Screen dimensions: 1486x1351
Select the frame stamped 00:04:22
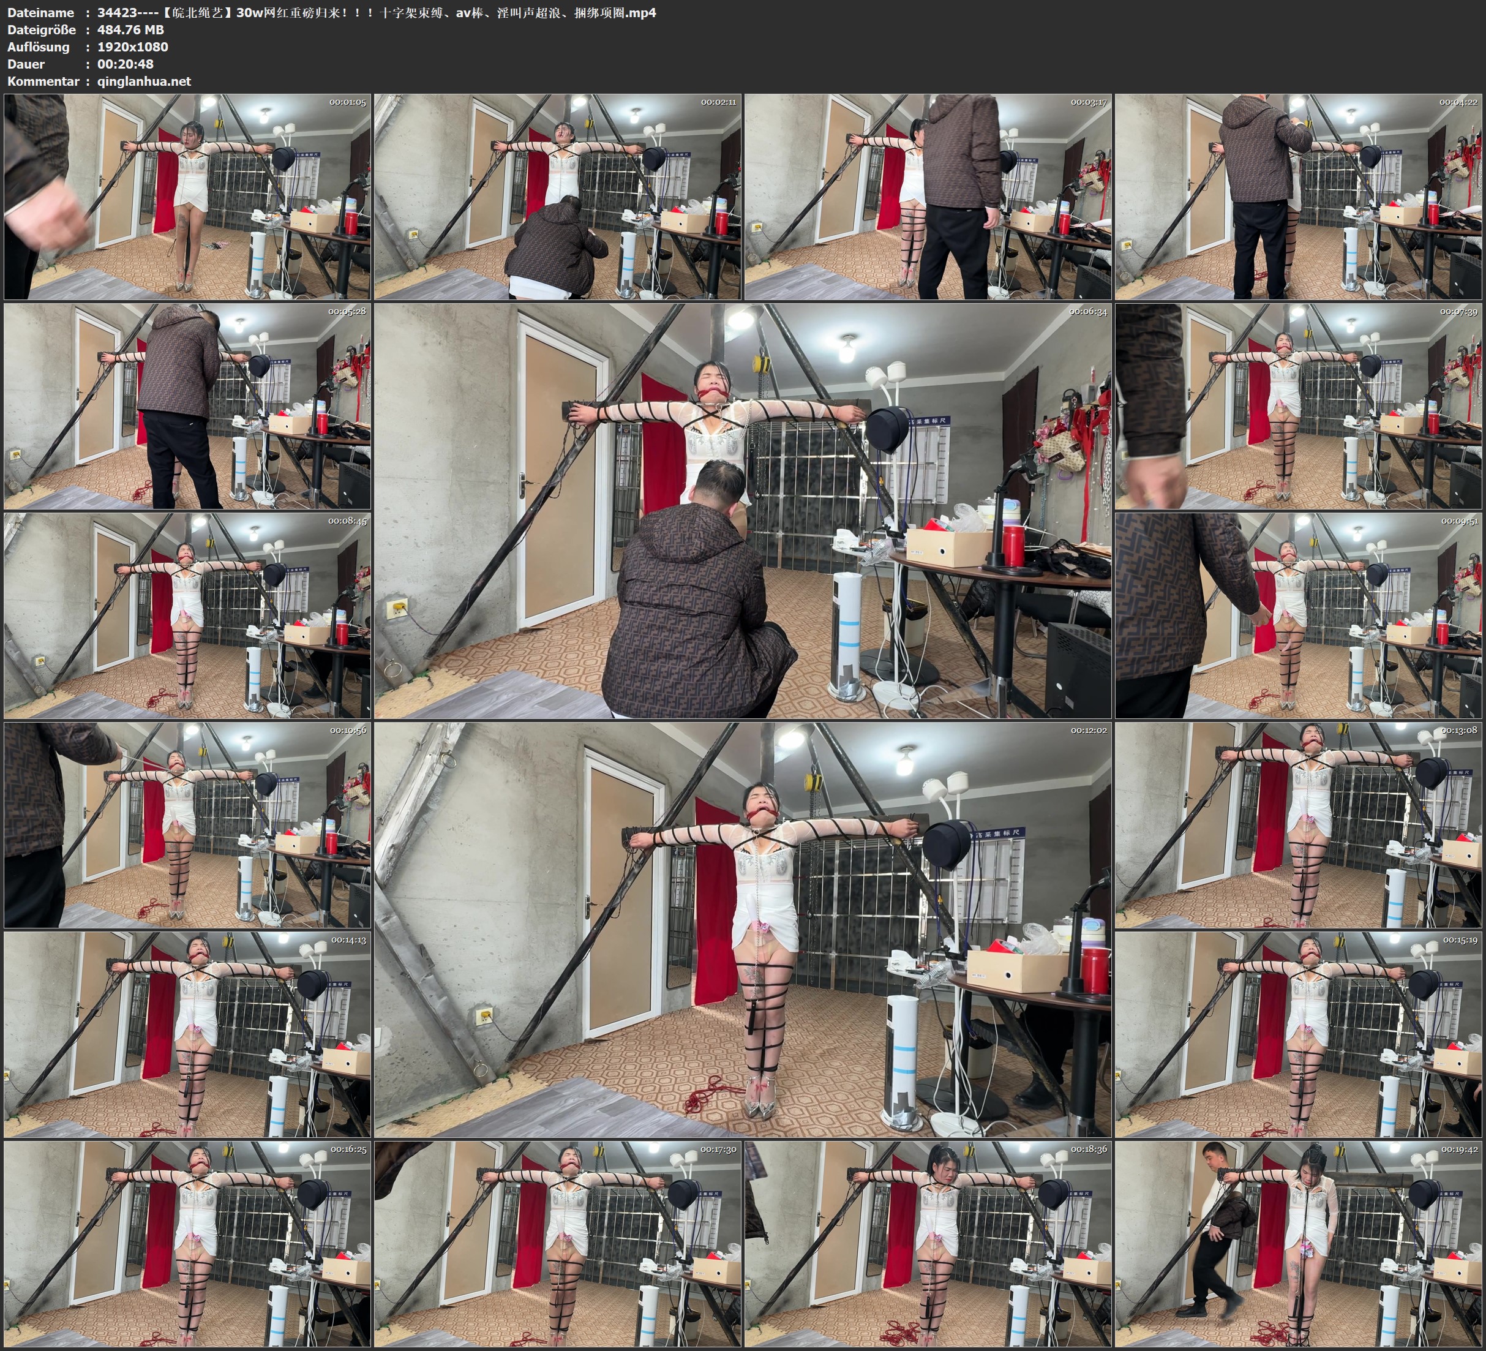pos(1299,196)
